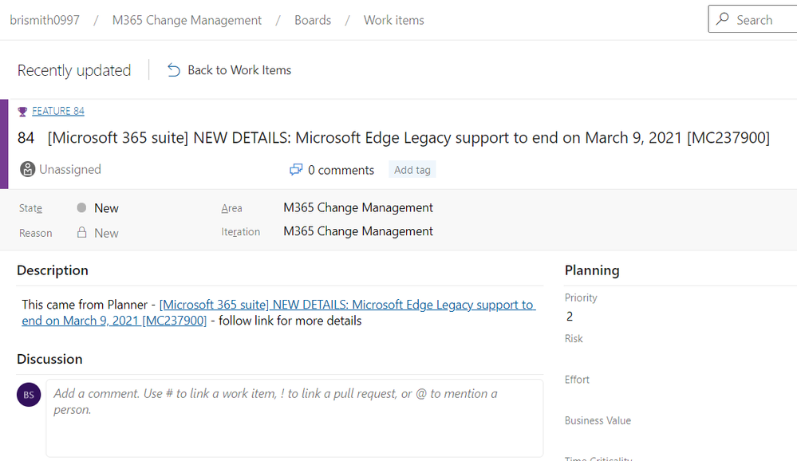The width and height of the screenshot is (797, 461).
Task: Open the State dropdown showing New
Action: [106, 208]
